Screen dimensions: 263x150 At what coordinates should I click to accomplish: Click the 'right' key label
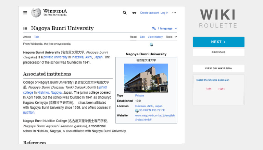tap(222, 89)
